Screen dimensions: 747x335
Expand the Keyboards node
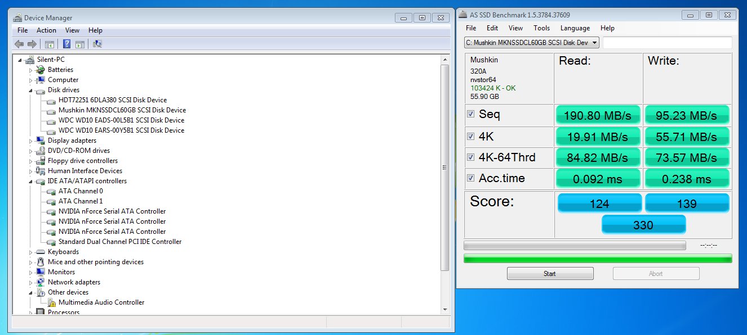tap(31, 252)
